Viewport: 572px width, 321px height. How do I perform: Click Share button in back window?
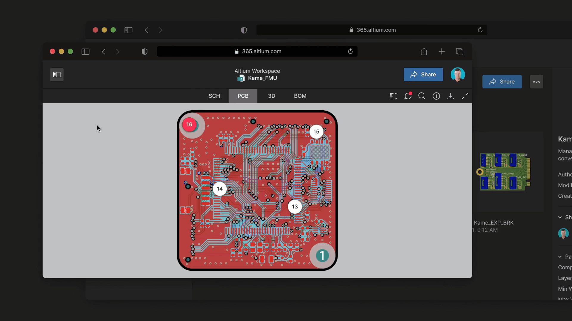(502, 82)
